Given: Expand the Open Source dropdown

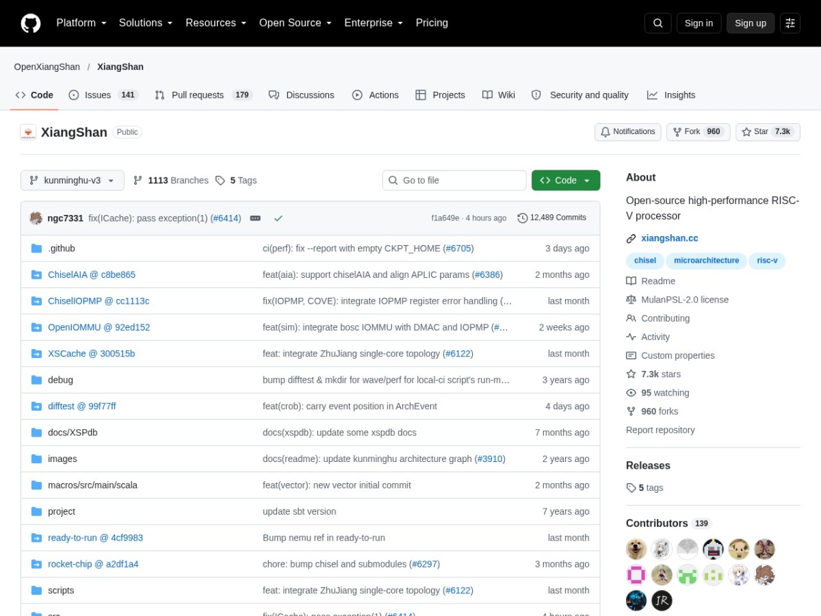Looking at the screenshot, I should coord(296,23).
